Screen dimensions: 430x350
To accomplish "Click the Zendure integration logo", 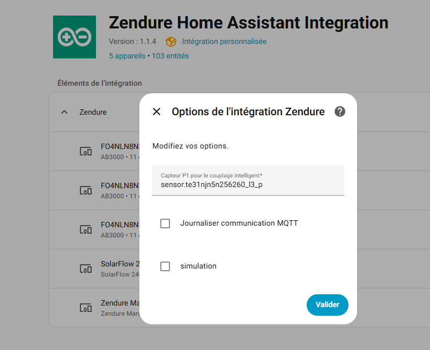I will click(x=75, y=37).
